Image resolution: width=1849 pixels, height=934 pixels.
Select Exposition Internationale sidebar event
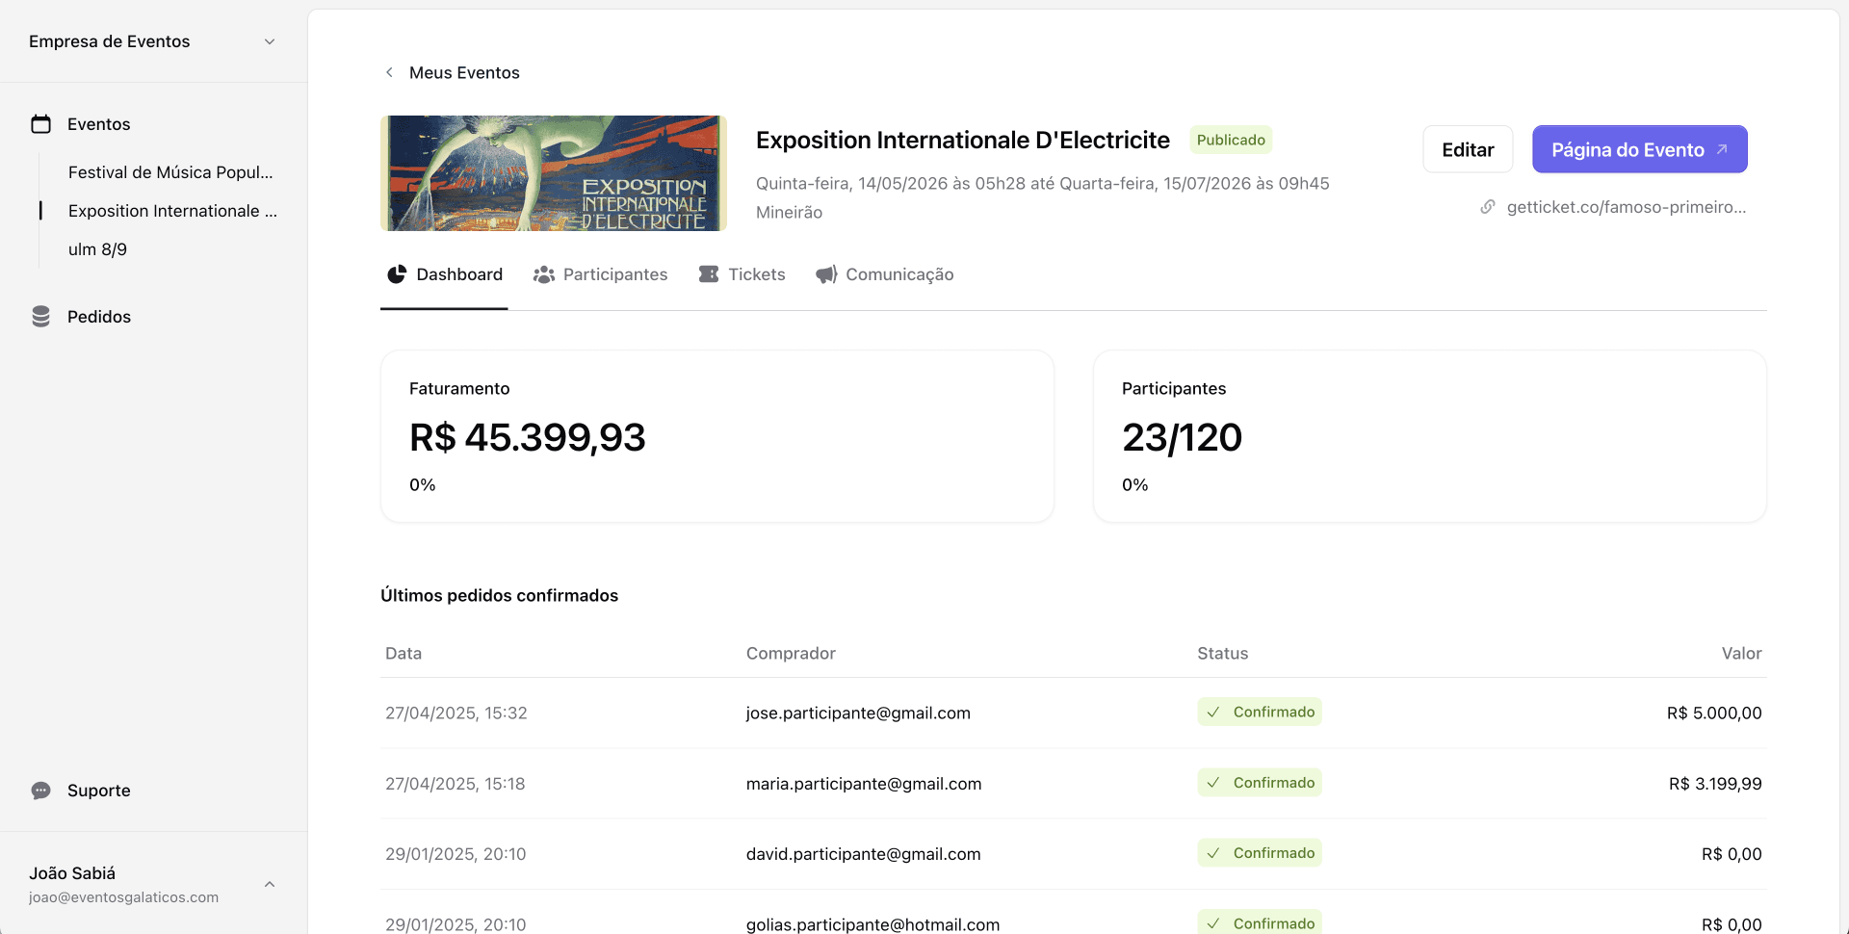pos(172,211)
